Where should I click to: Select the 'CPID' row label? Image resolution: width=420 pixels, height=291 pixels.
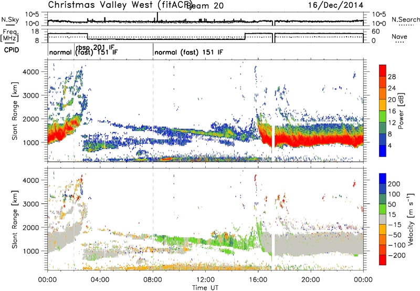pyautogui.click(x=12, y=50)
